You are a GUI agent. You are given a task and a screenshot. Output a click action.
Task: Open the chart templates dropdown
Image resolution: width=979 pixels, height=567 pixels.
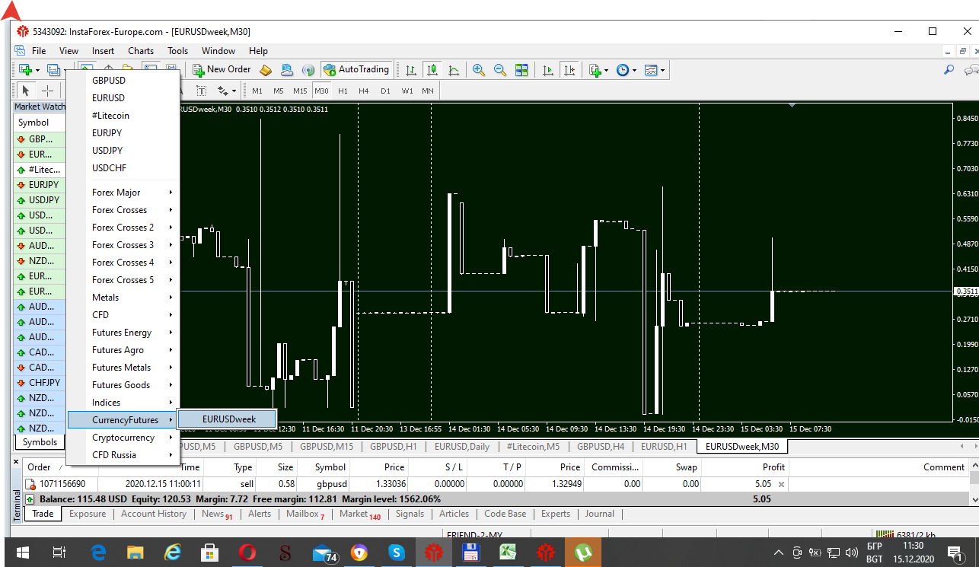click(655, 69)
